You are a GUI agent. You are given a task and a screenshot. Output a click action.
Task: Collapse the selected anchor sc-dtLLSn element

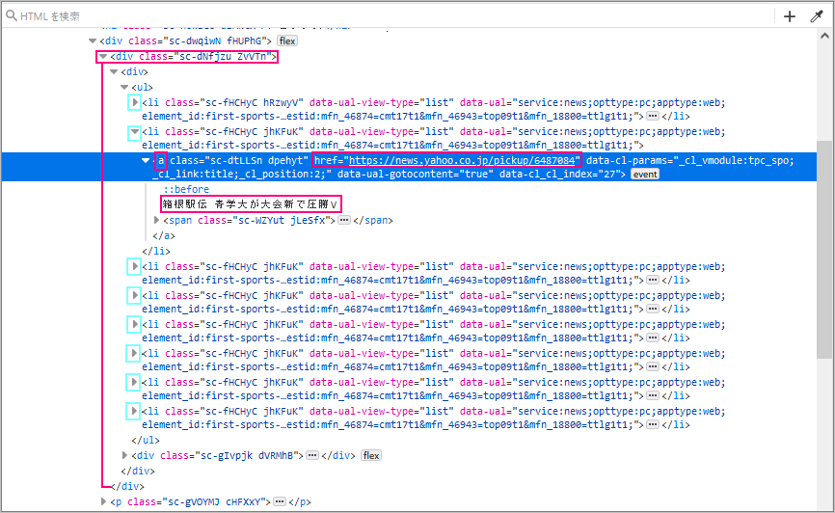click(x=146, y=160)
